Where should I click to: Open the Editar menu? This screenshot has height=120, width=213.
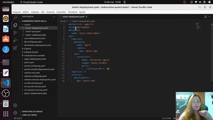pyautogui.click(x=26, y=12)
